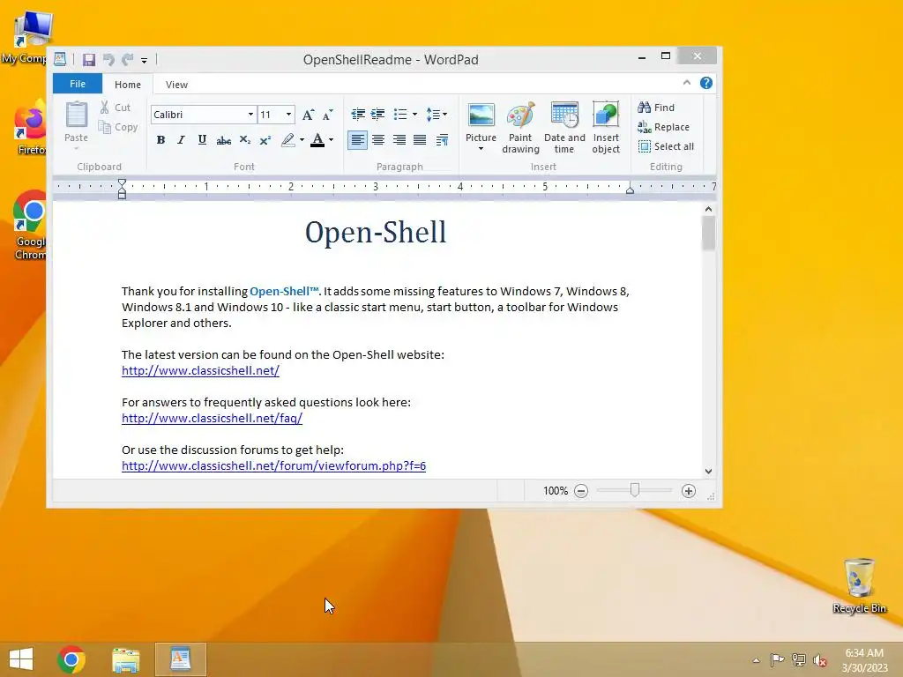This screenshot has width=903, height=677.
Task: Click the zoom out minus button
Action: [x=581, y=491]
